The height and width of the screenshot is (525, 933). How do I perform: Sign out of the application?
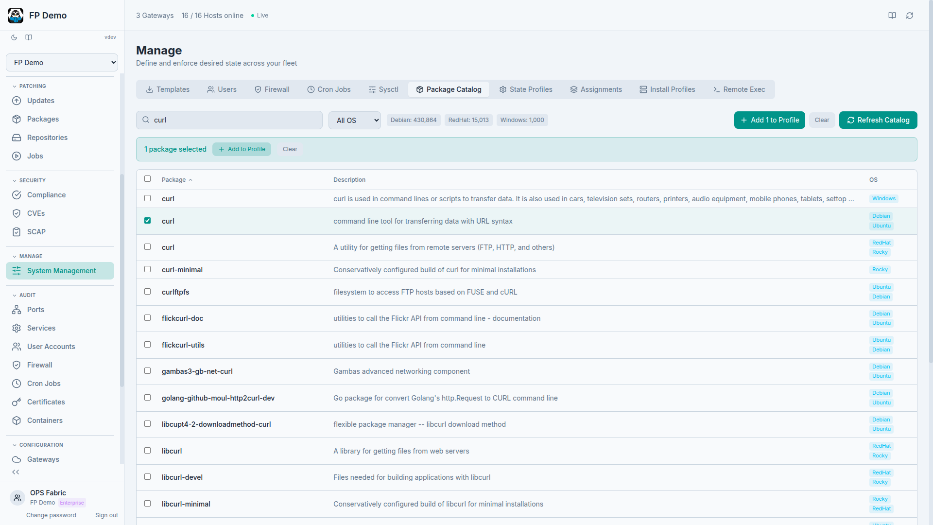point(106,515)
